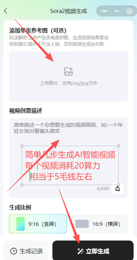Click 立即生成 to generate the video
Screen dimensions: 137x260
coord(93,251)
